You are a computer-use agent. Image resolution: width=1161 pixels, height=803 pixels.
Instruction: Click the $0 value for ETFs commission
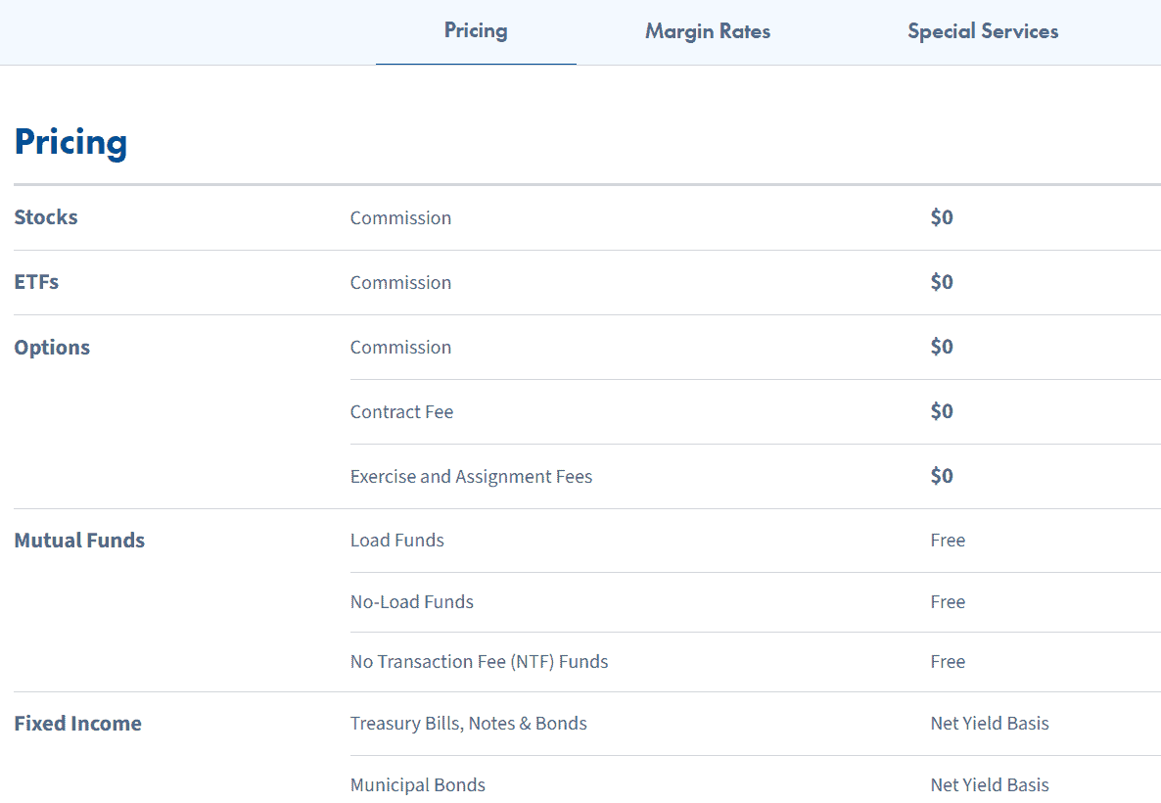click(x=942, y=281)
